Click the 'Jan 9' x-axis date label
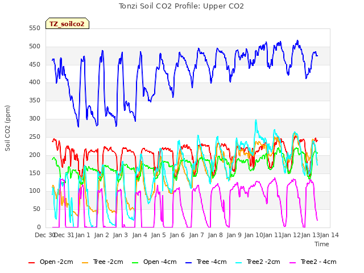Viewport: 364px width, 273px height. coord(234,235)
